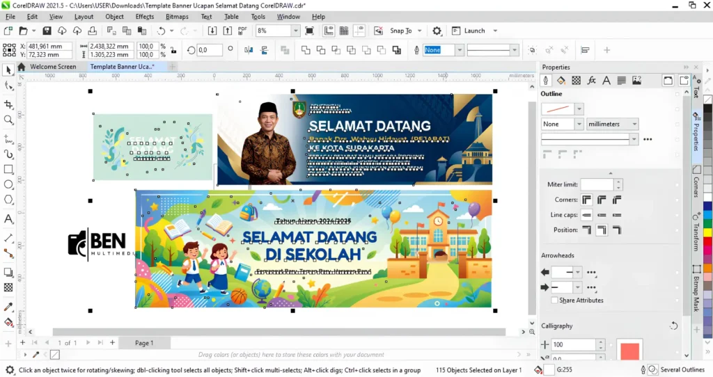Select the Shape edit tool
The height and width of the screenshot is (377, 713).
click(x=8, y=86)
